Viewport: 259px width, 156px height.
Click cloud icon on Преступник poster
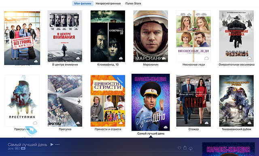[x=35, y=123]
